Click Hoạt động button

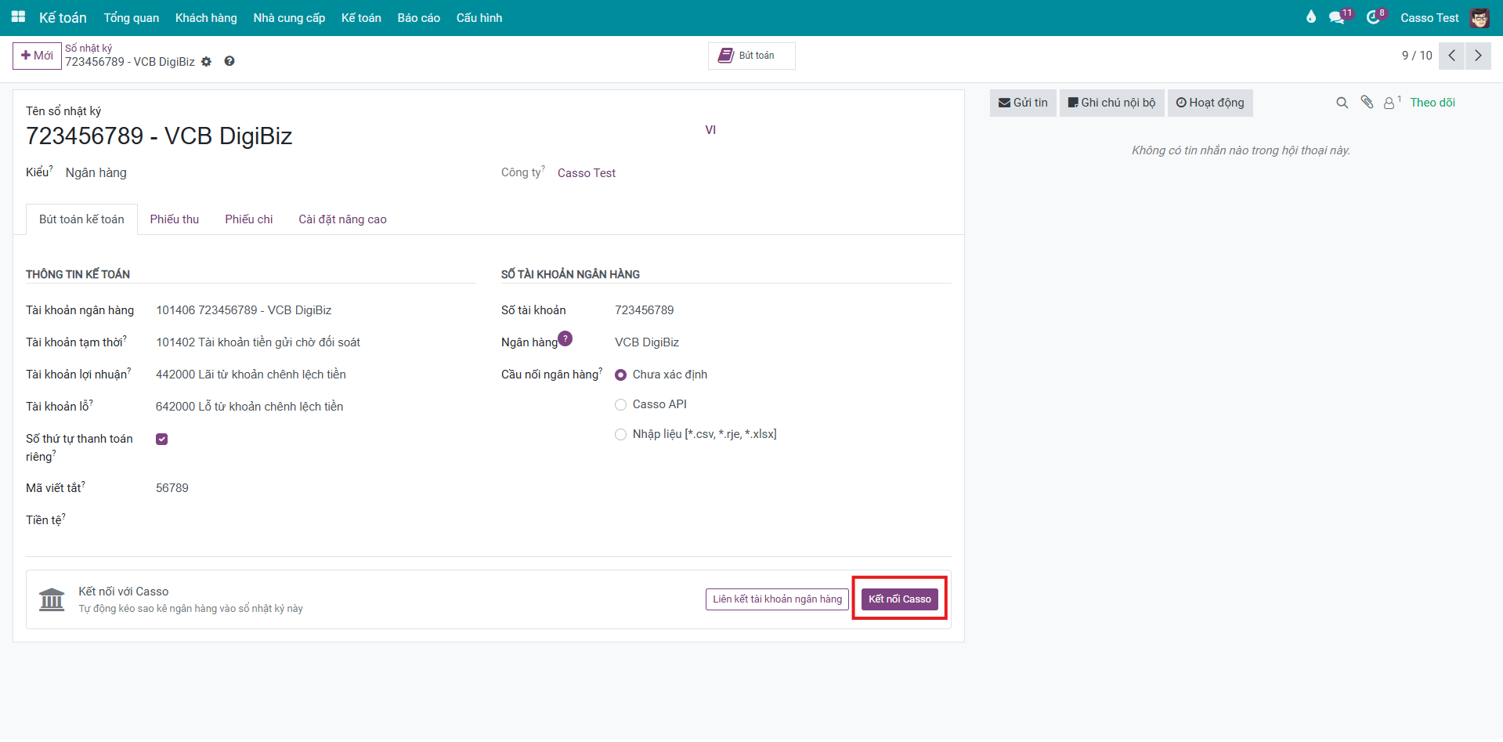1210,103
